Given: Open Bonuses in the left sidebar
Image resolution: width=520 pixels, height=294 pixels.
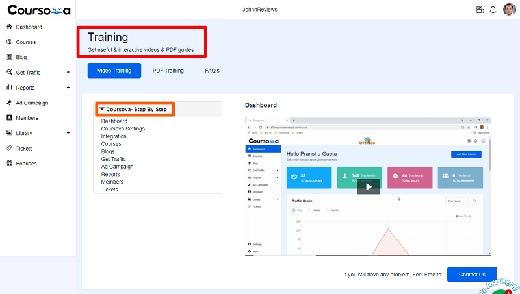Looking at the screenshot, I should pyautogui.click(x=26, y=164).
